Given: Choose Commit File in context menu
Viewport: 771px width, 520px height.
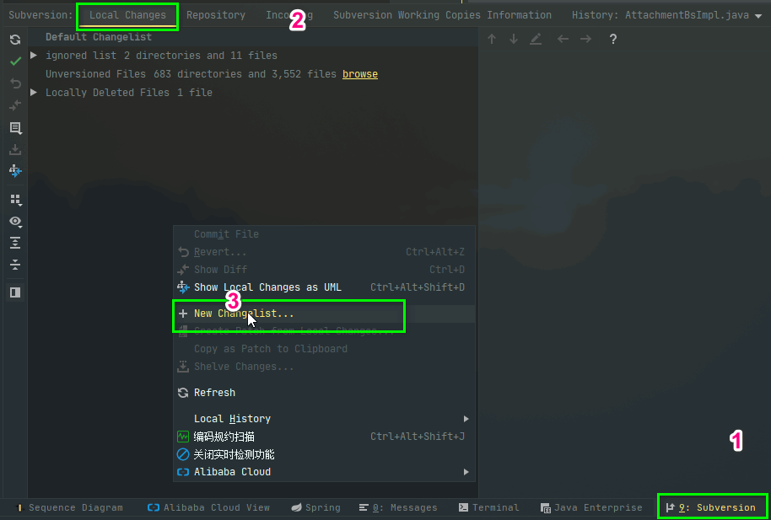Looking at the screenshot, I should (324, 234).
